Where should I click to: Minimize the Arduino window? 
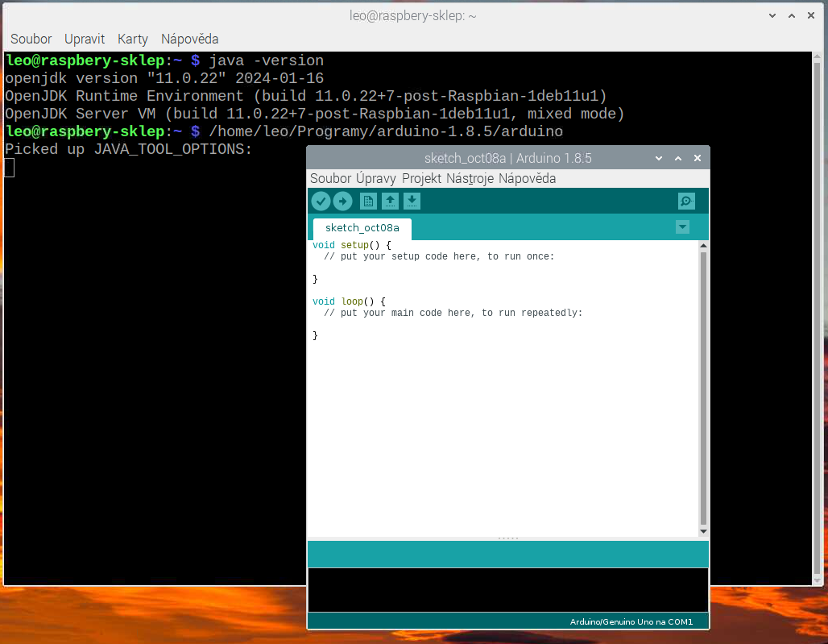[659, 158]
